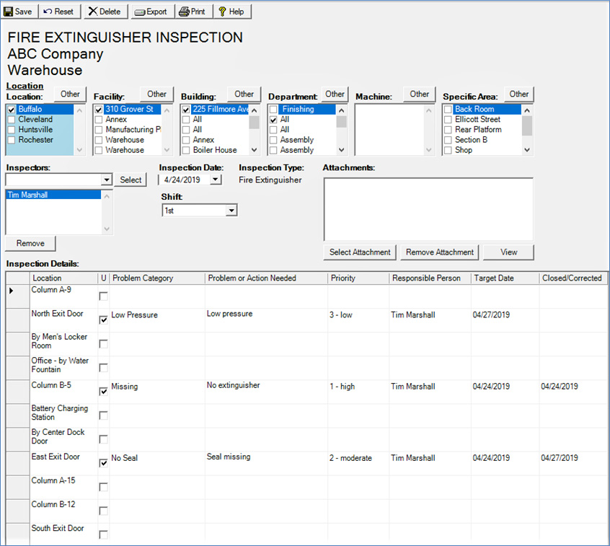Check the Finishing department checkbox

tap(273, 110)
